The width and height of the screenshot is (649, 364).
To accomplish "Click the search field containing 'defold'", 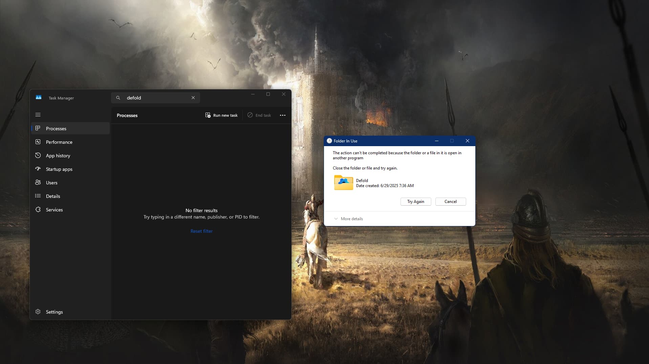I will point(155,98).
